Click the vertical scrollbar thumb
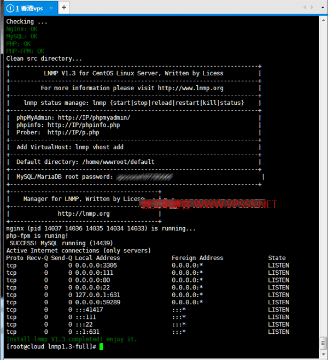Image resolution: width=328 pixels, height=360 pixels. click(324, 344)
